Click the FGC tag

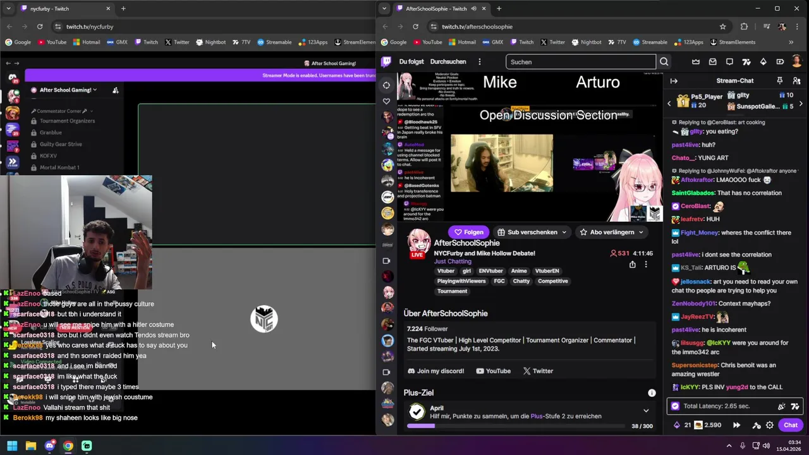[499, 281]
